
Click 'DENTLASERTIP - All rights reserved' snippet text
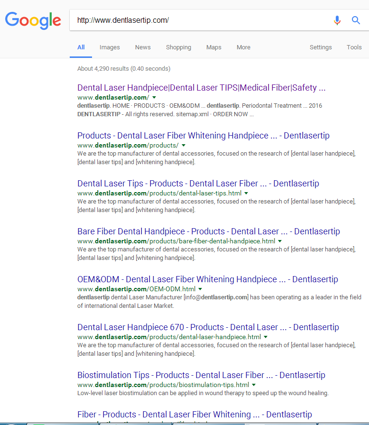click(x=126, y=114)
